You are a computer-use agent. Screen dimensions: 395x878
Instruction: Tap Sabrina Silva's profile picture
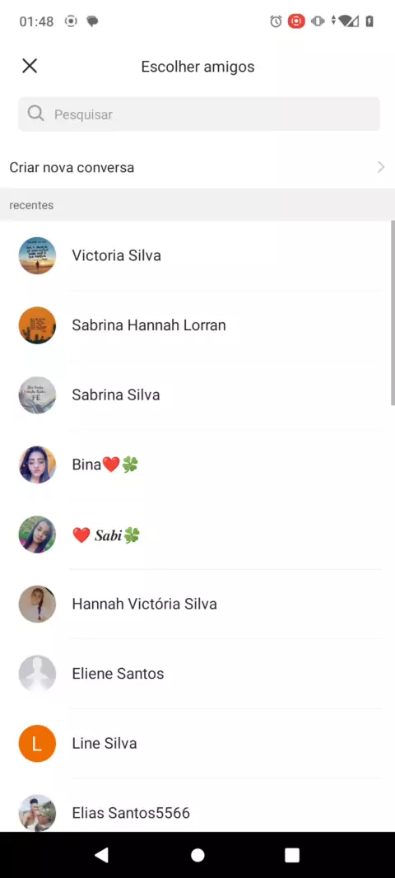coord(38,395)
